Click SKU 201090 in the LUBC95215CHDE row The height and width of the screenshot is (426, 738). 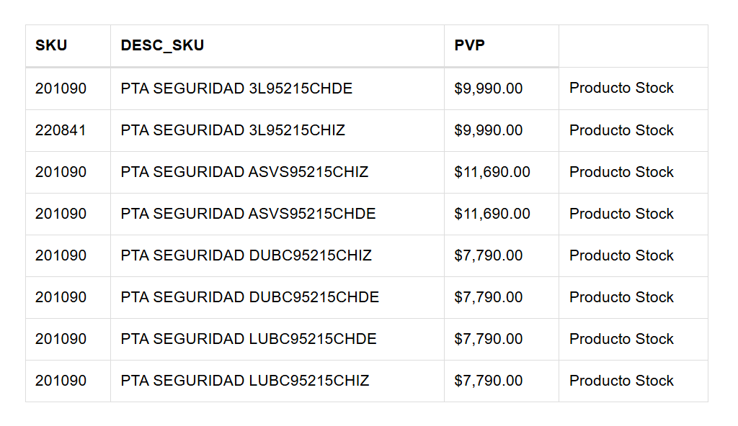[61, 339]
